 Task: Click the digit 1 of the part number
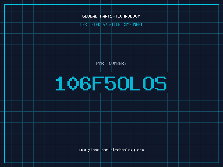[x=60, y=83]
